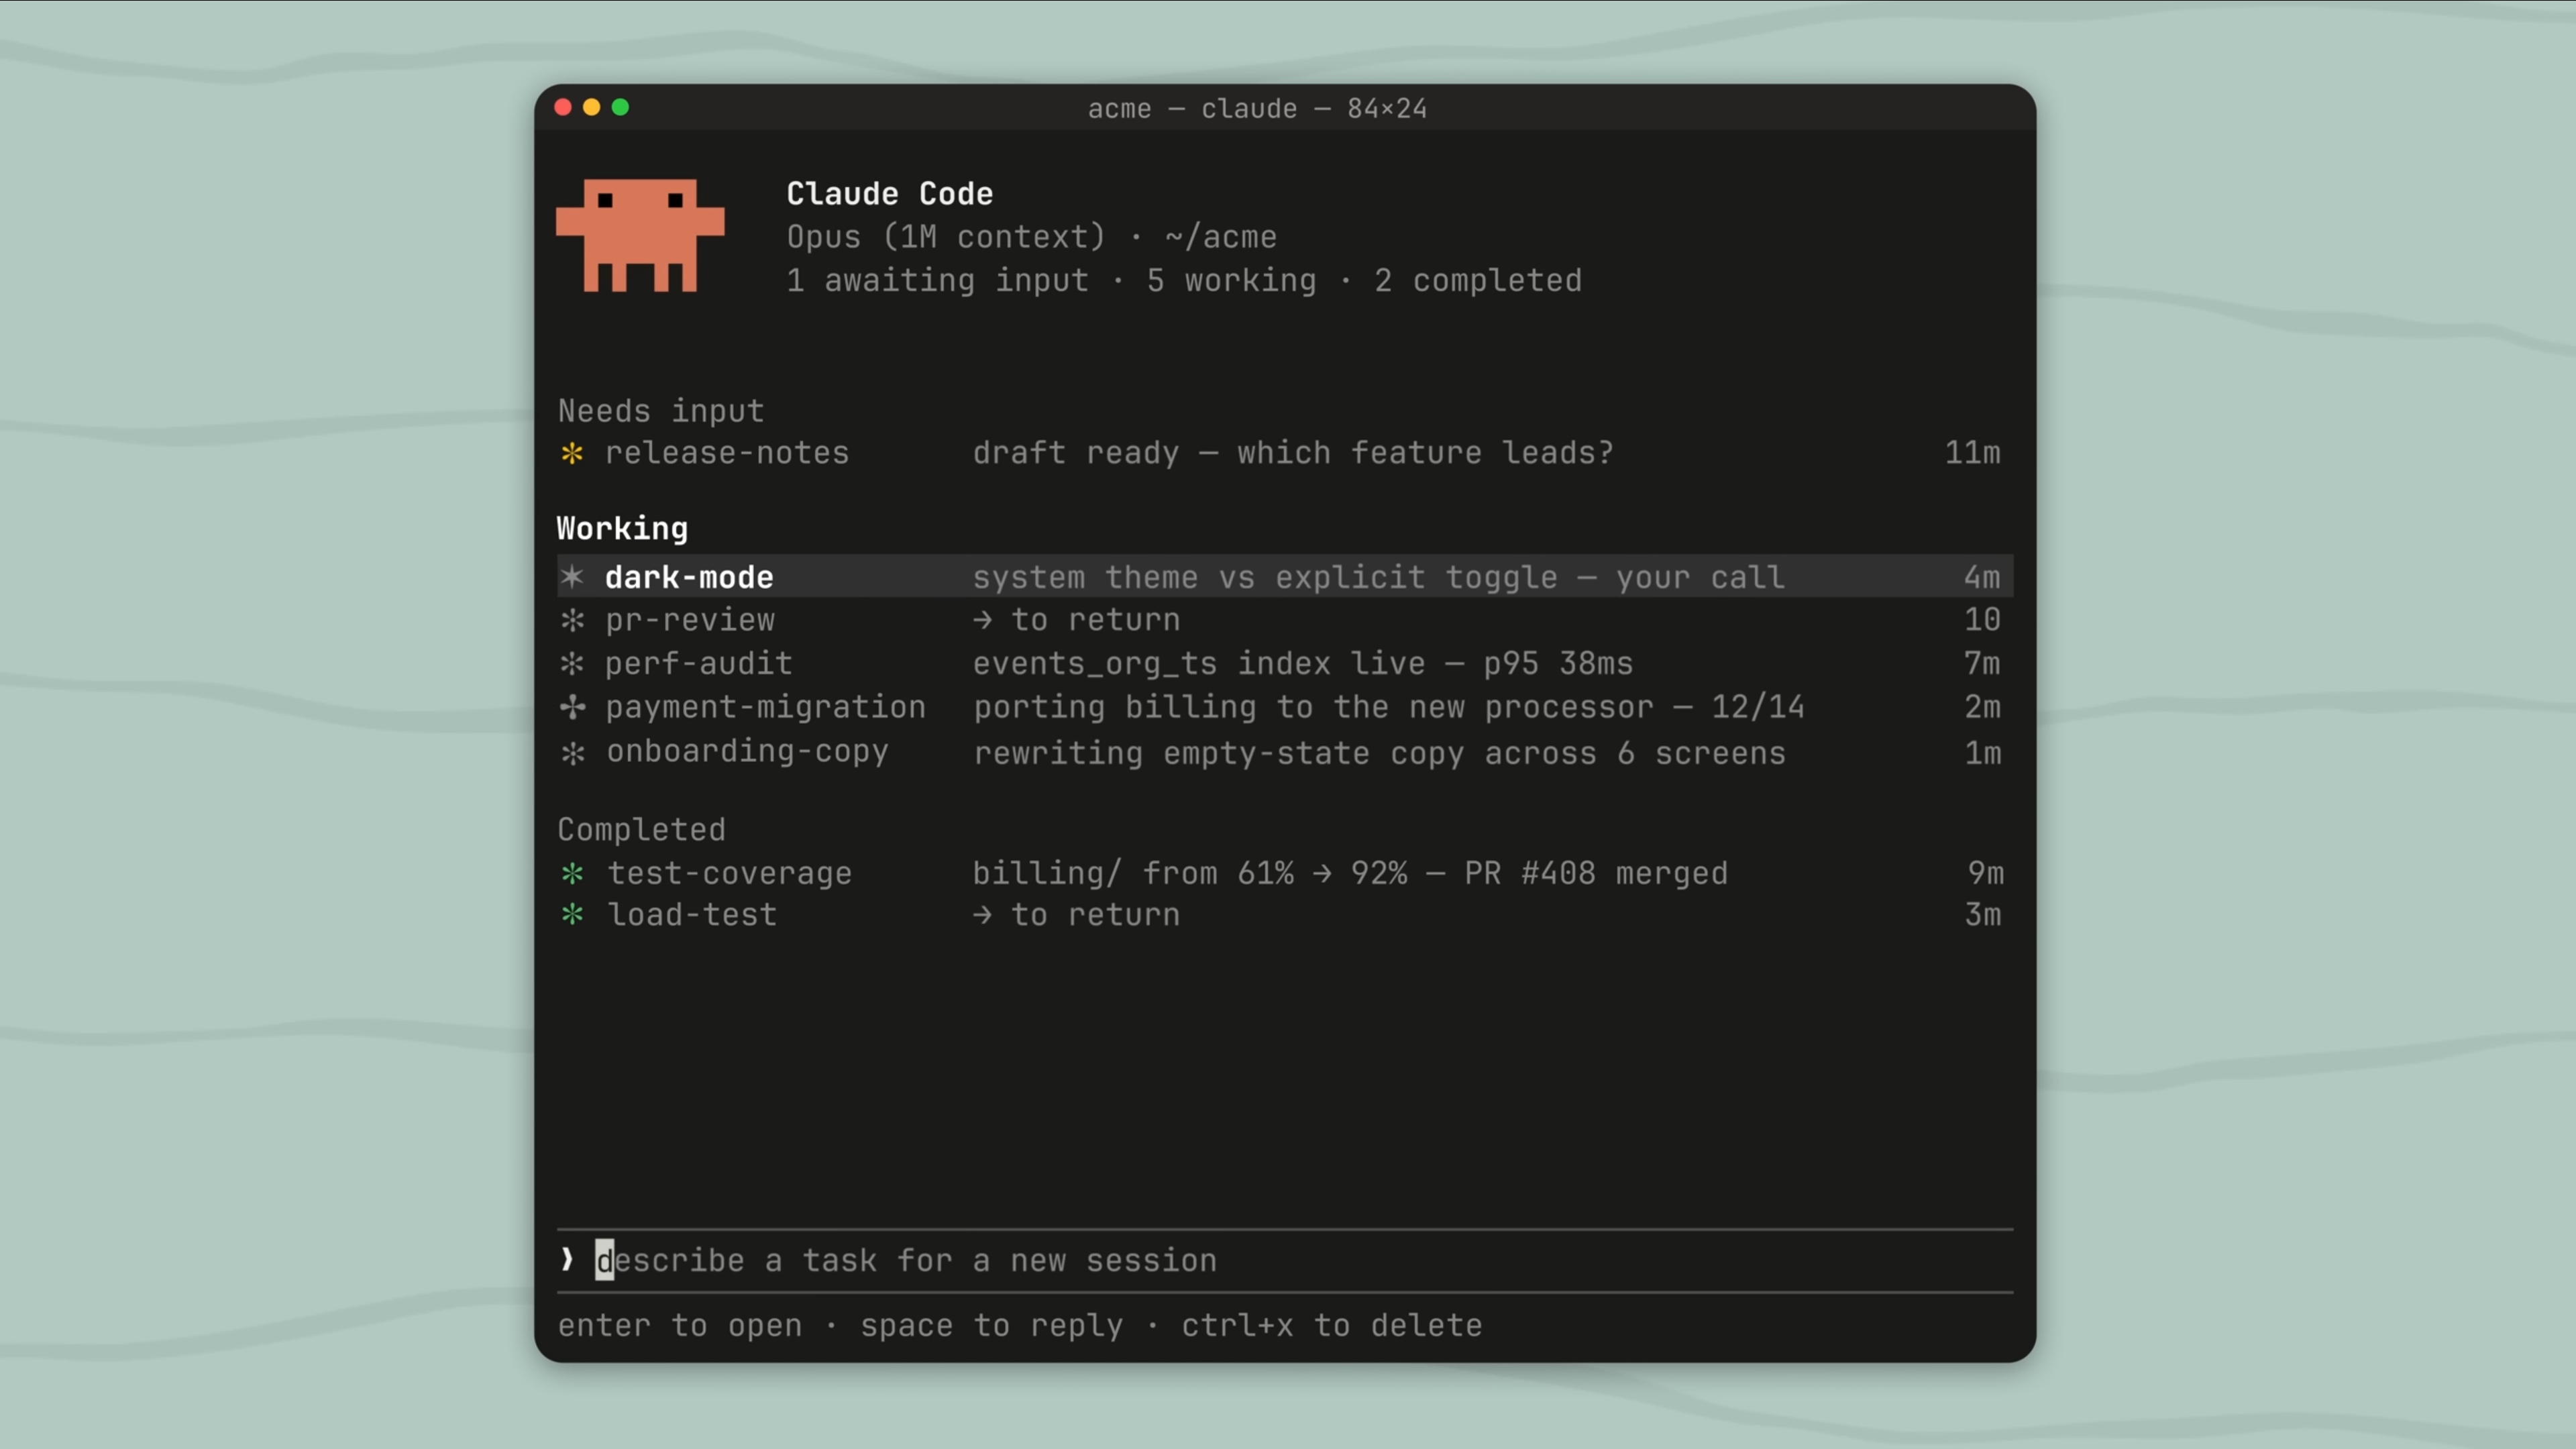Image resolution: width=2576 pixels, height=1449 pixels.
Task: Close the terminal window with red button
Action: (x=563, y=107)
